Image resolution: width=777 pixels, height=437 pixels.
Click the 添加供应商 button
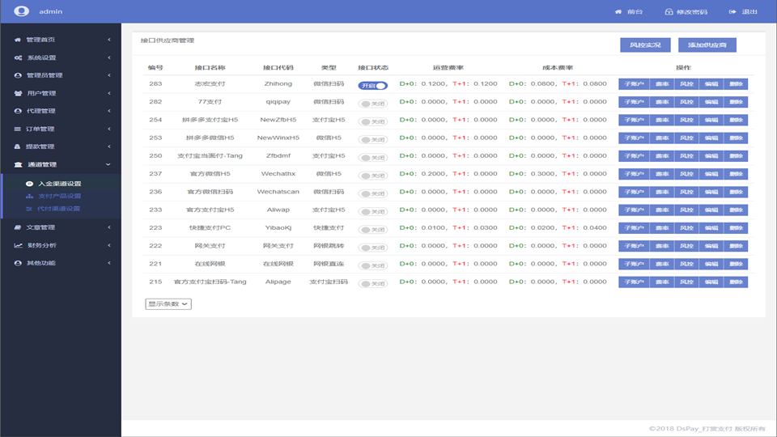pos(707,45)
